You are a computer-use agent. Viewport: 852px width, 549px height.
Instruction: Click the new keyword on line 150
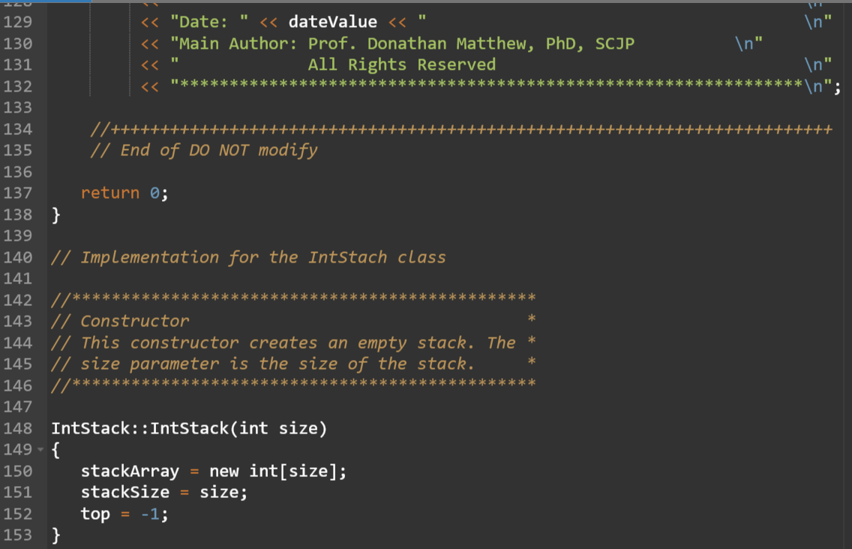click(224, 471)
